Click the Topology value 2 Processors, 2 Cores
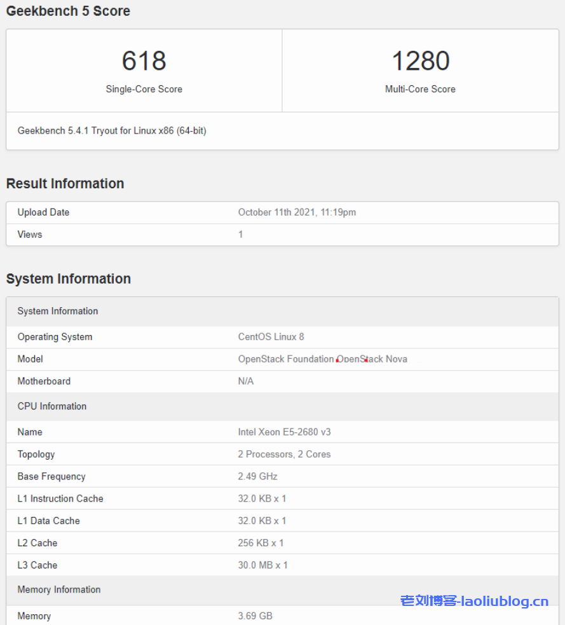This screenshot has height=625, width=565. (x=284, y=455)
